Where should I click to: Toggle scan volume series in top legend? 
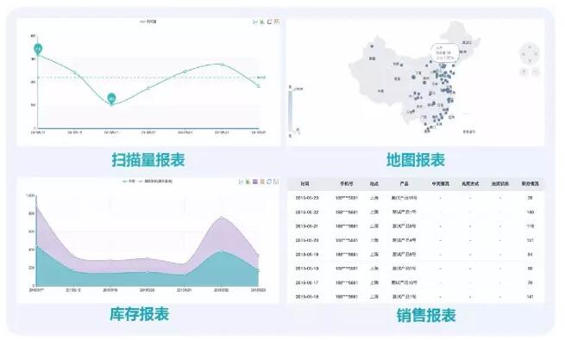click(x=148, y=22)
